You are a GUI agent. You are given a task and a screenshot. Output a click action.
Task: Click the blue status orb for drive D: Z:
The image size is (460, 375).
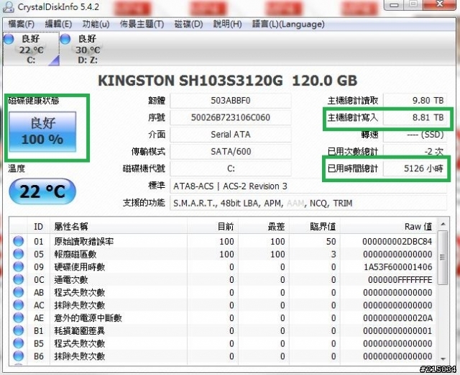65,39
